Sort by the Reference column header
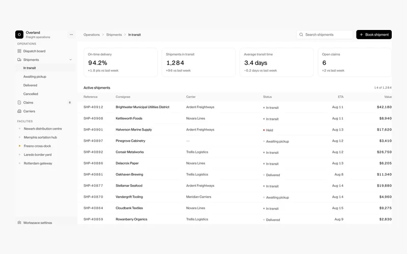The image size is (407, 254). pos(91,97)
